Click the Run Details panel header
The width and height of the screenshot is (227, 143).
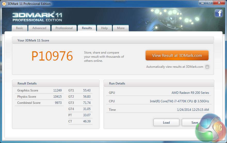(159, 83)
